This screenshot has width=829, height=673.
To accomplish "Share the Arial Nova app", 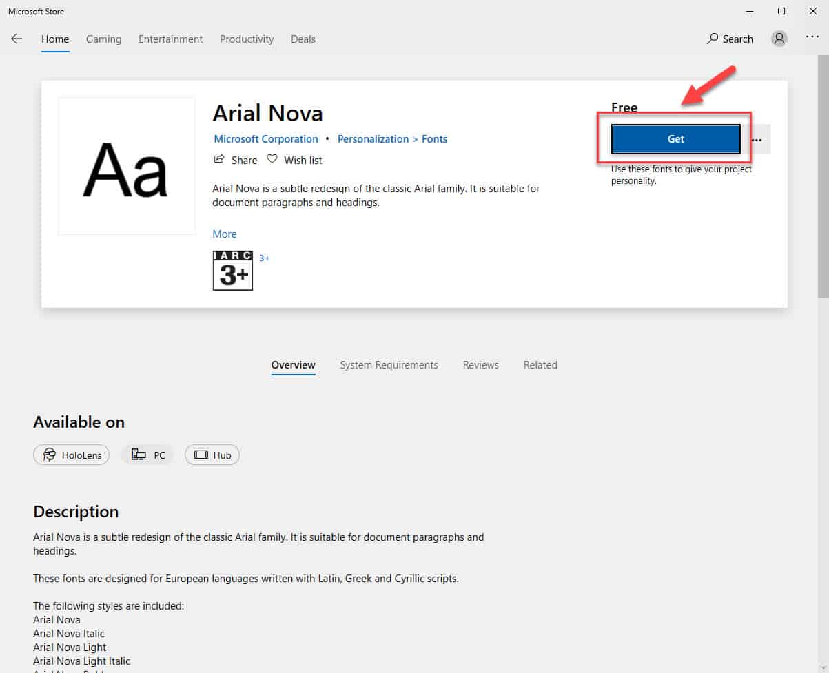I will 236,160.
